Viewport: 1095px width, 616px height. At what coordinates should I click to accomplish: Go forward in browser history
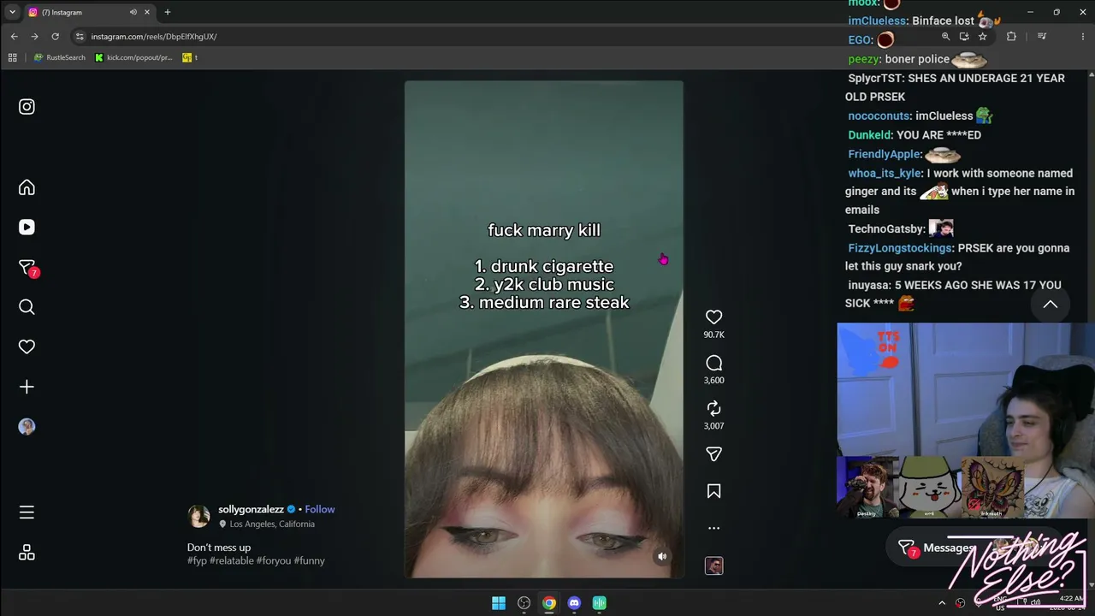tap(34, 37)
